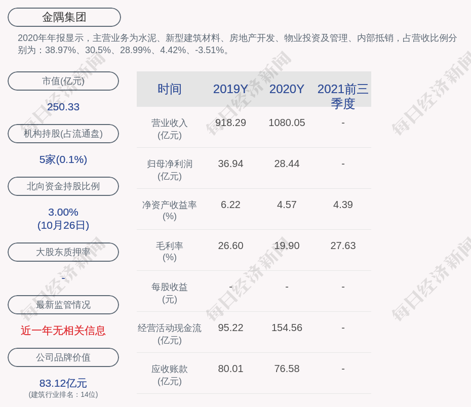Click the 1080.05 revenue value

pos(287,123)
